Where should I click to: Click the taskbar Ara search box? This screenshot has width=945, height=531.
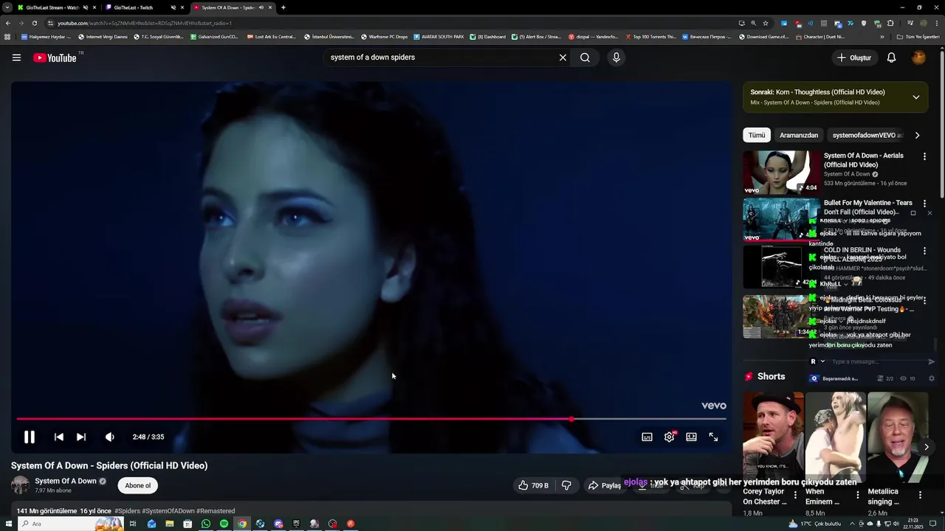[70, 524]
